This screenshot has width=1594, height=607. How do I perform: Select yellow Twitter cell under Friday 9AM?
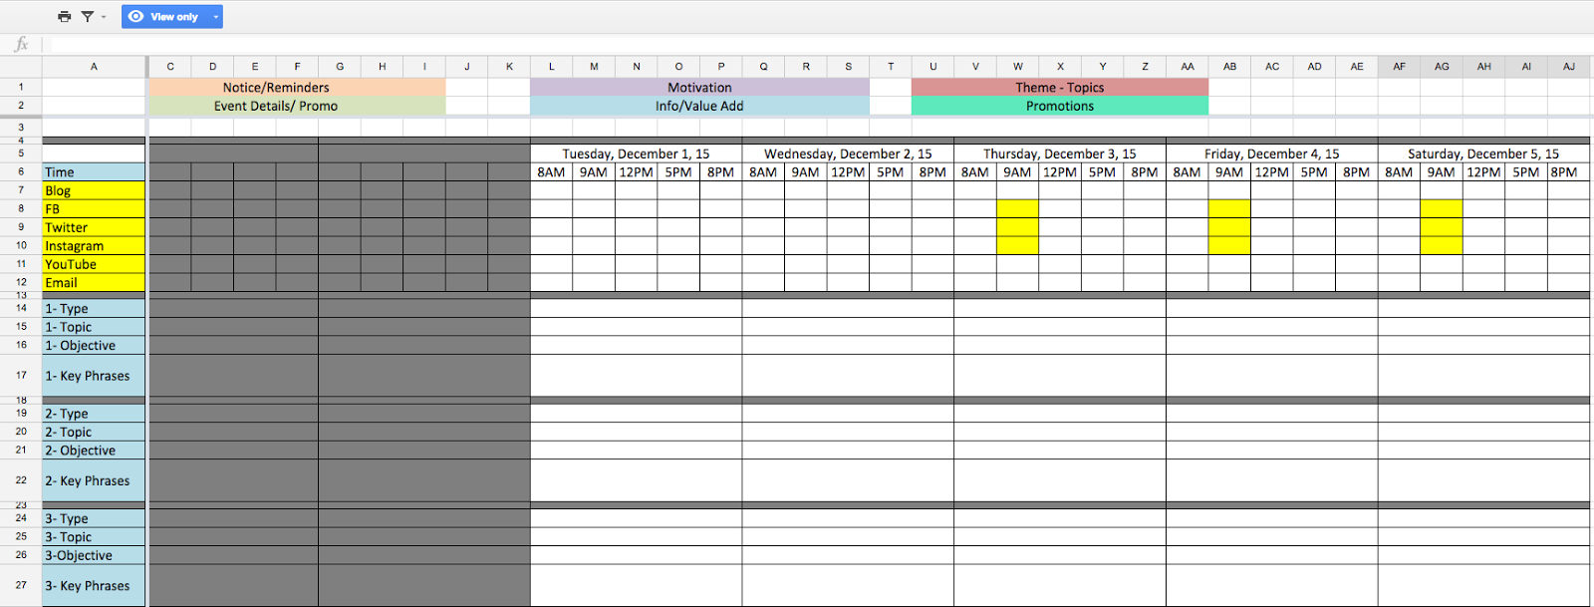coord(1229,227)
